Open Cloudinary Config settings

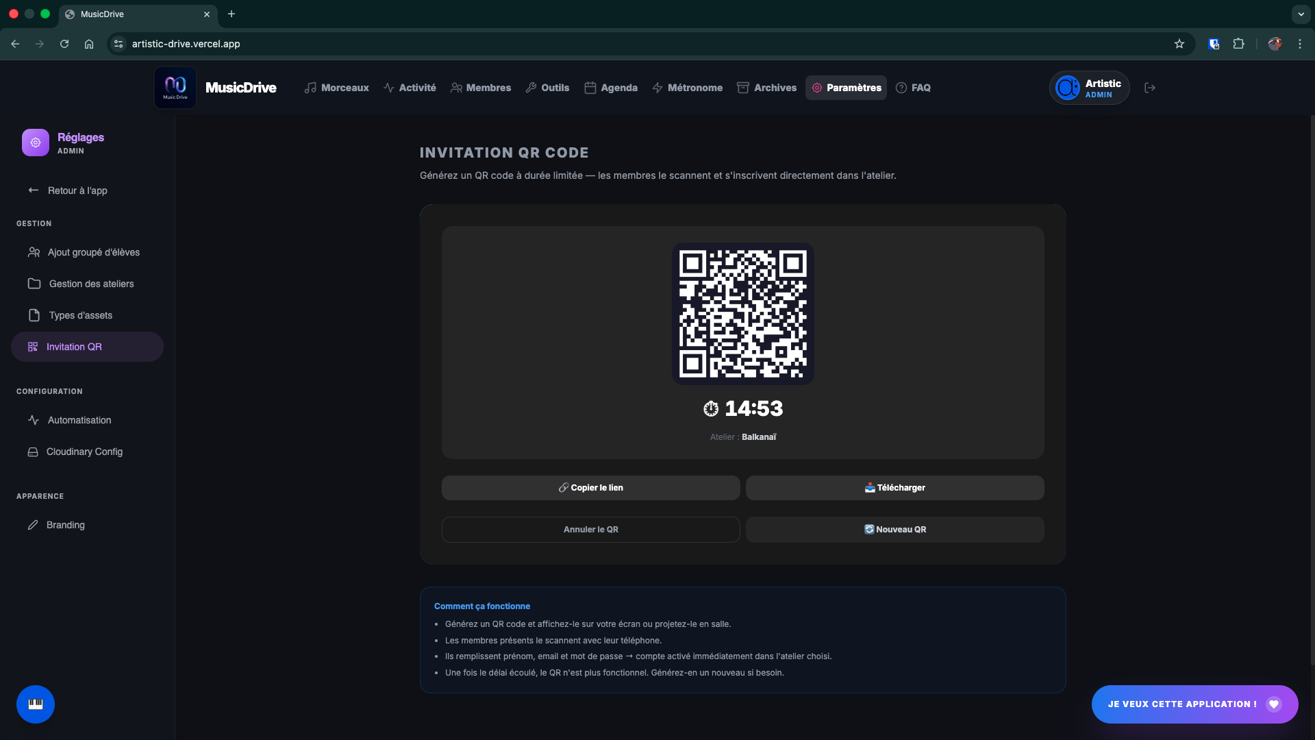click(x=87, y=452)
